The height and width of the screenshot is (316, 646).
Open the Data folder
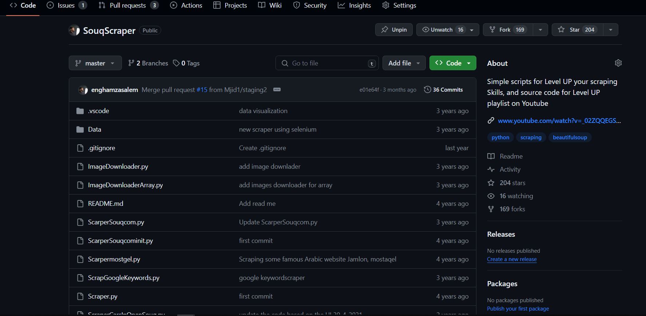(95, 129)
